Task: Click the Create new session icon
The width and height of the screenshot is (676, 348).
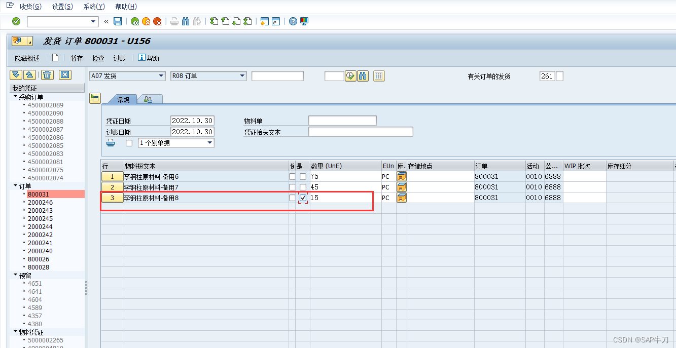Action: point(264,21)
